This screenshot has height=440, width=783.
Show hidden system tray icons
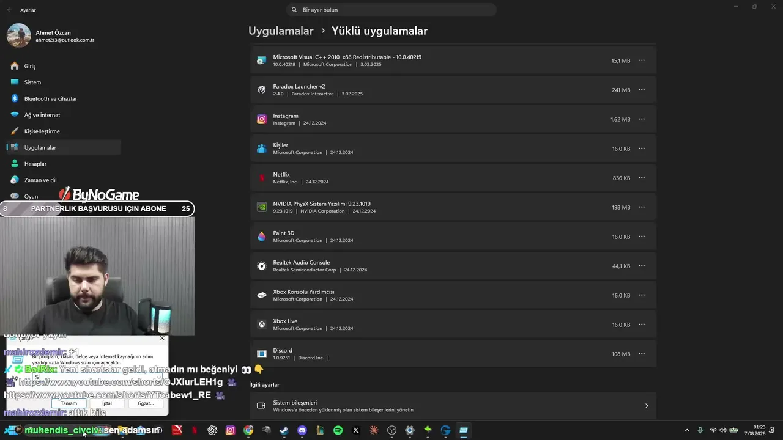tap(686, 430)
